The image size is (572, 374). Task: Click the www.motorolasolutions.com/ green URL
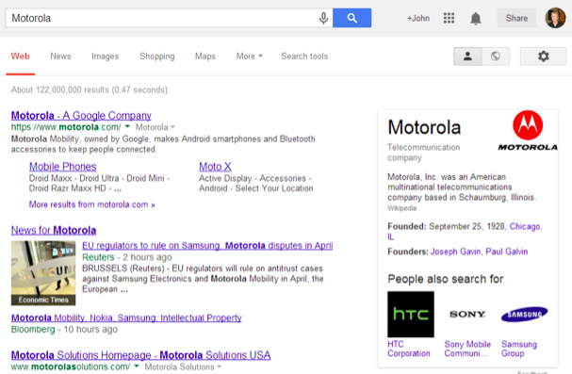click(70, 366)
